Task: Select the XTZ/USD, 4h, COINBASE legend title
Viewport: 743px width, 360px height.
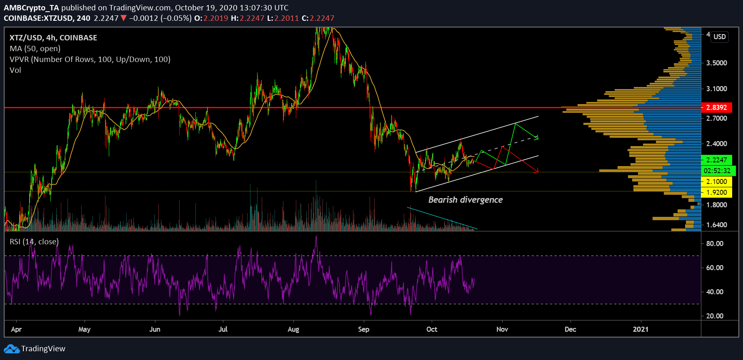Action: (53, 38)
